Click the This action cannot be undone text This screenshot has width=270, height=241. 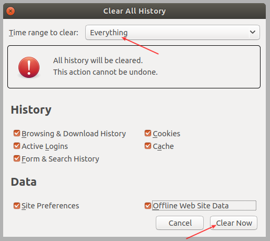pyautogui.click(x=105, y=72)
